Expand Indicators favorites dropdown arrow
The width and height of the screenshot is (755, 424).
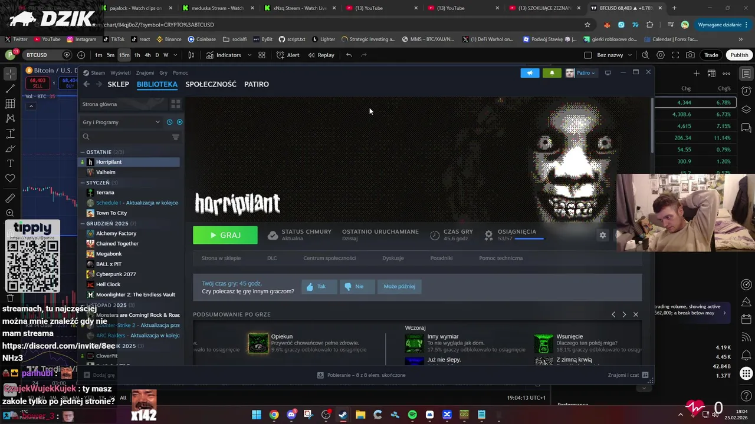tap(250, 55)
